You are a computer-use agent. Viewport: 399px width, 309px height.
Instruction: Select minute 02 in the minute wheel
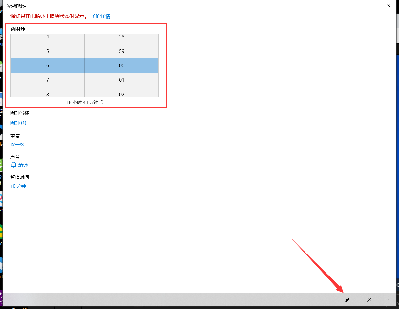[x=122, y=94]
